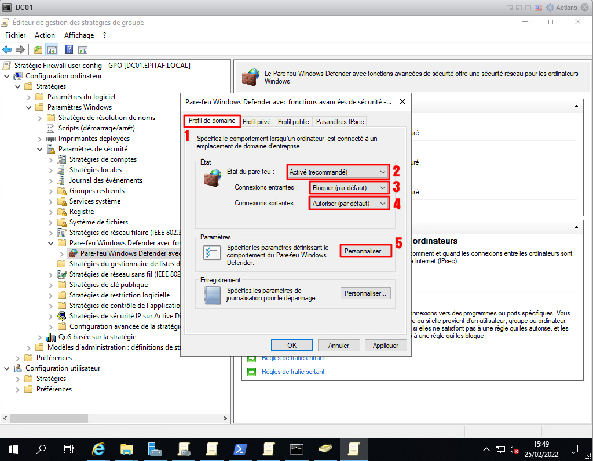Click Personnaliser in the Enregistrement section
This screenshot has height=461, width=593.
365,293
